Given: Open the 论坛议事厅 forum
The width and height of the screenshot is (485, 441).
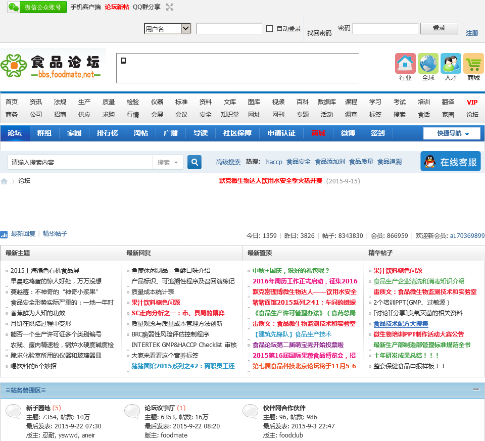Looking at the screenshot, I should (160, 408).
